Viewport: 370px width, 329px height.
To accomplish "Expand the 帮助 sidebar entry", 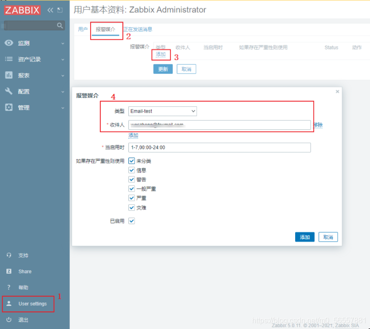I will click(23, 287).
